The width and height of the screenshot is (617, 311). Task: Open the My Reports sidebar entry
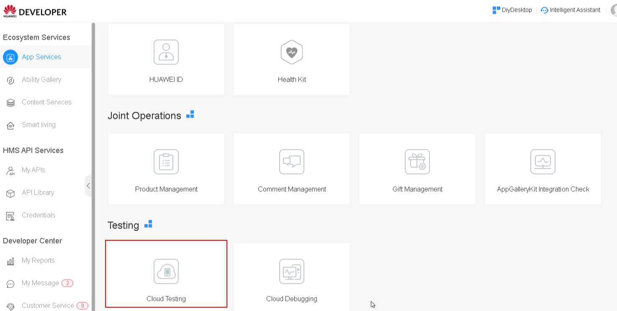(38, 260)
